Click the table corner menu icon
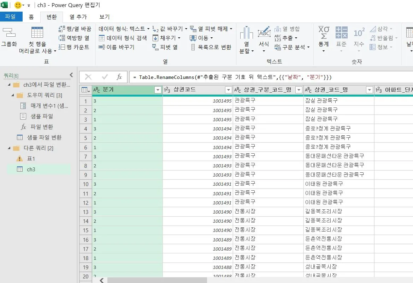The height and width of the screenshot is (283, 413). 85,90
